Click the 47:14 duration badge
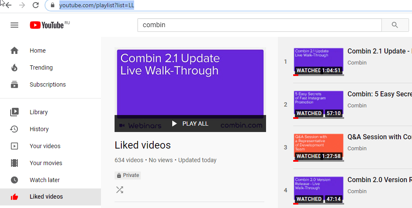 pos(334,199)
